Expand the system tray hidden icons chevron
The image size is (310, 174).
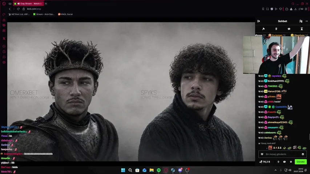click(275, 170)
